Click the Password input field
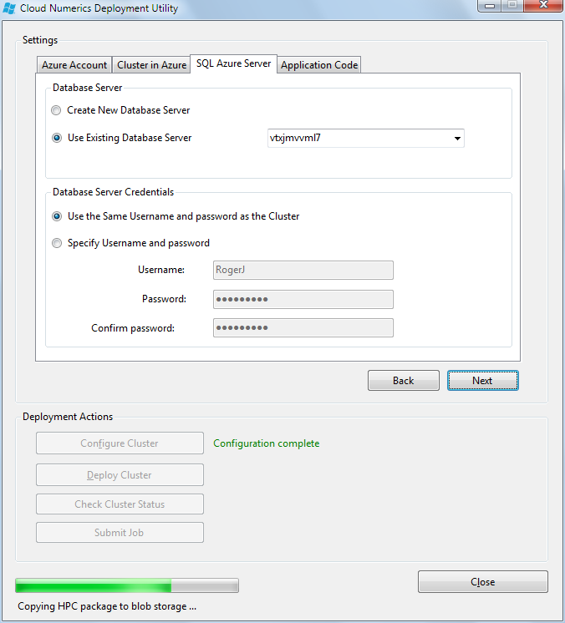This screenshot has height=623, width=565. point(303,300)
